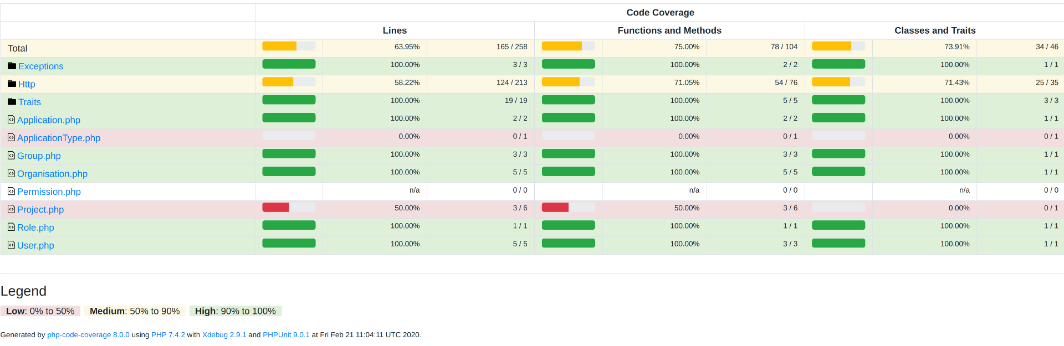
Task: Select the 63.95% total lines percentage
Action: (407, 47)
